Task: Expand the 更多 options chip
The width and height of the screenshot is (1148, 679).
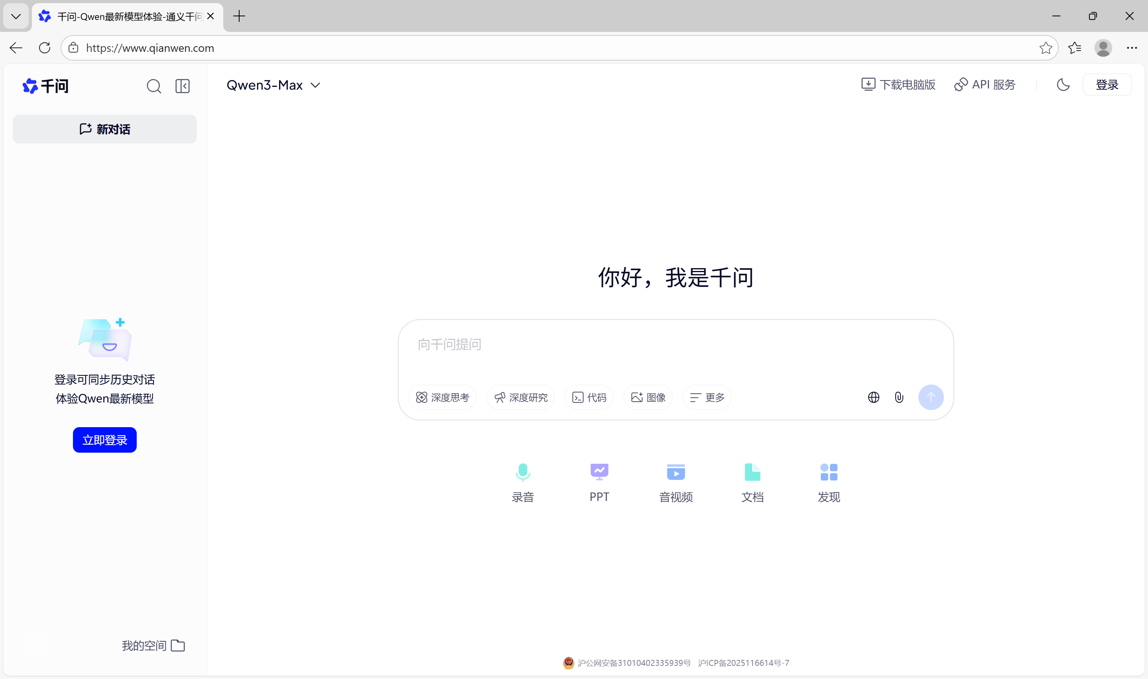Action: tap(707, 397)
